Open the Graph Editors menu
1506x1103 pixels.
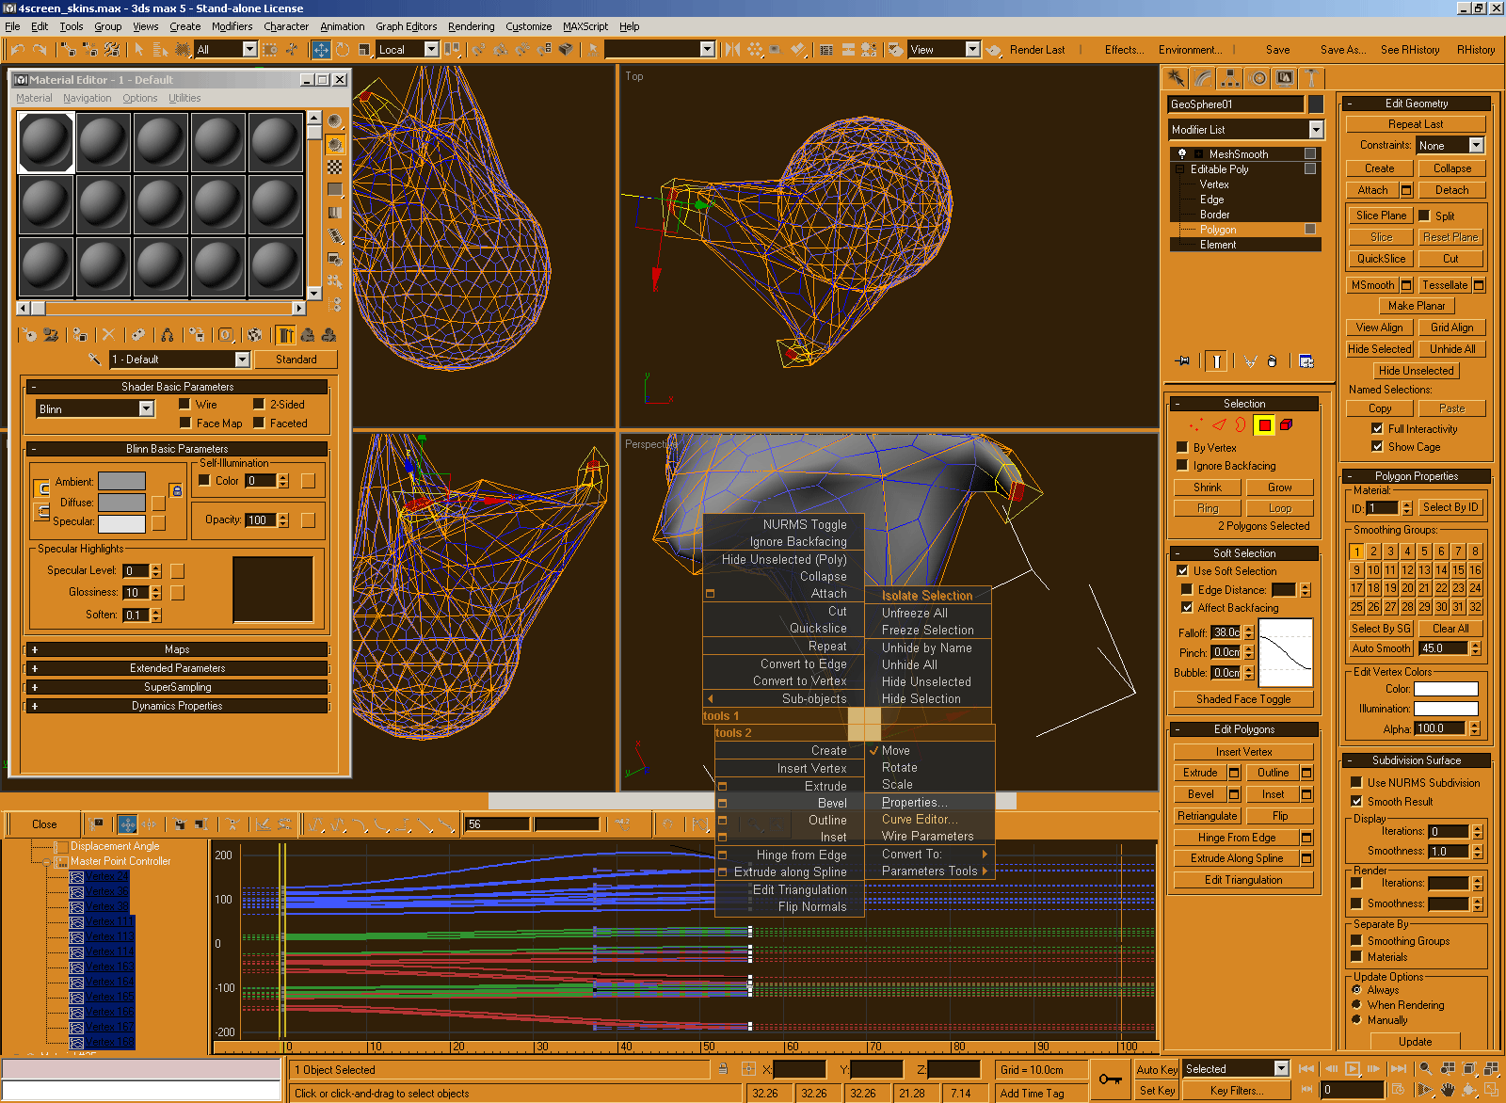pos(406,26)
